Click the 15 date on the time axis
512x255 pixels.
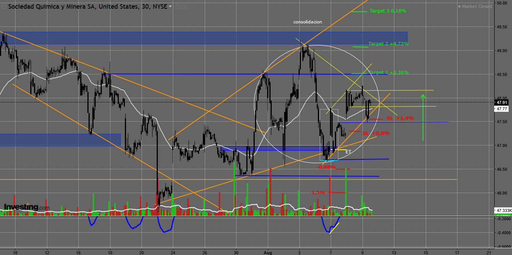pyautogui.click(x=426, y=252)
